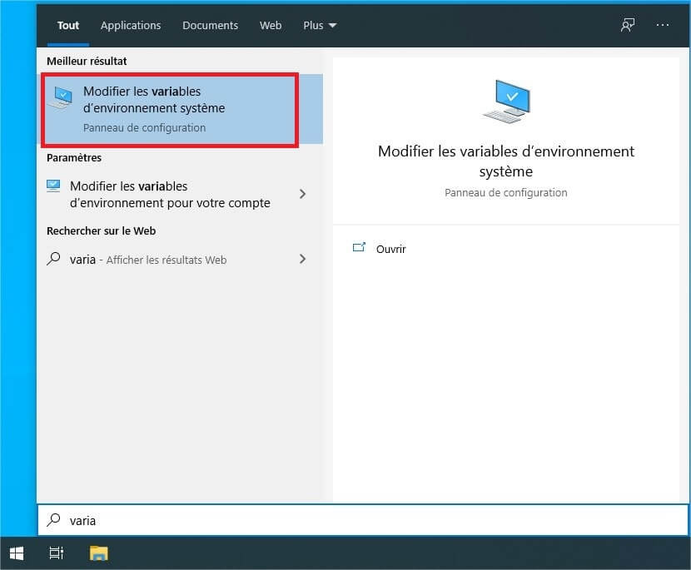The width and height of the screenshot is (691, 570).
Task: Click the Ouvrir link in the preview pane
Action: click(x=390, y=249)
